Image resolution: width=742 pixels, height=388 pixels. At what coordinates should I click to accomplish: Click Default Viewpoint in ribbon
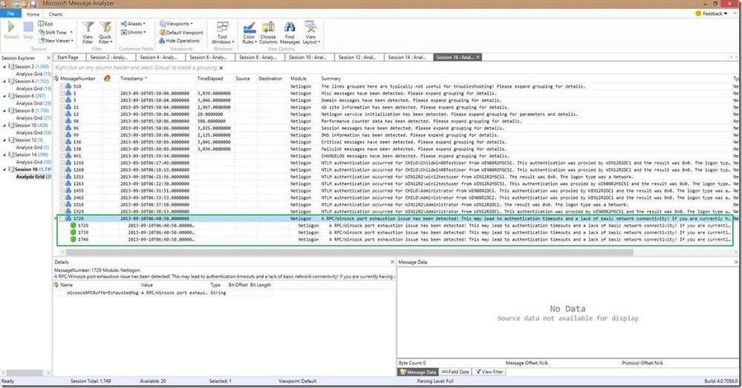click(181, 33)
